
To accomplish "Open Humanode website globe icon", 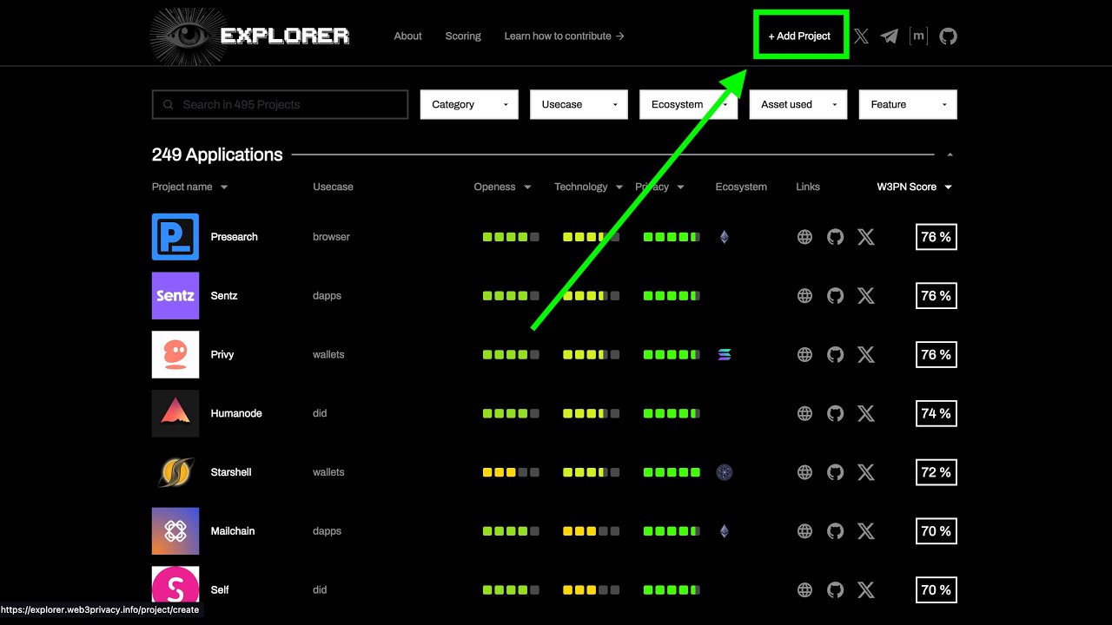I will [805, 414].
